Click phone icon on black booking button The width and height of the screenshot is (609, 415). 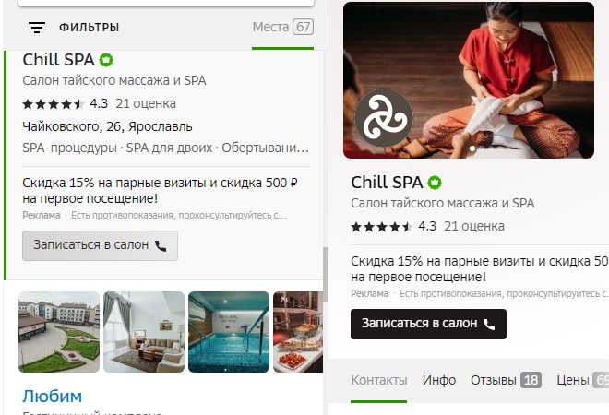[489, 324]
